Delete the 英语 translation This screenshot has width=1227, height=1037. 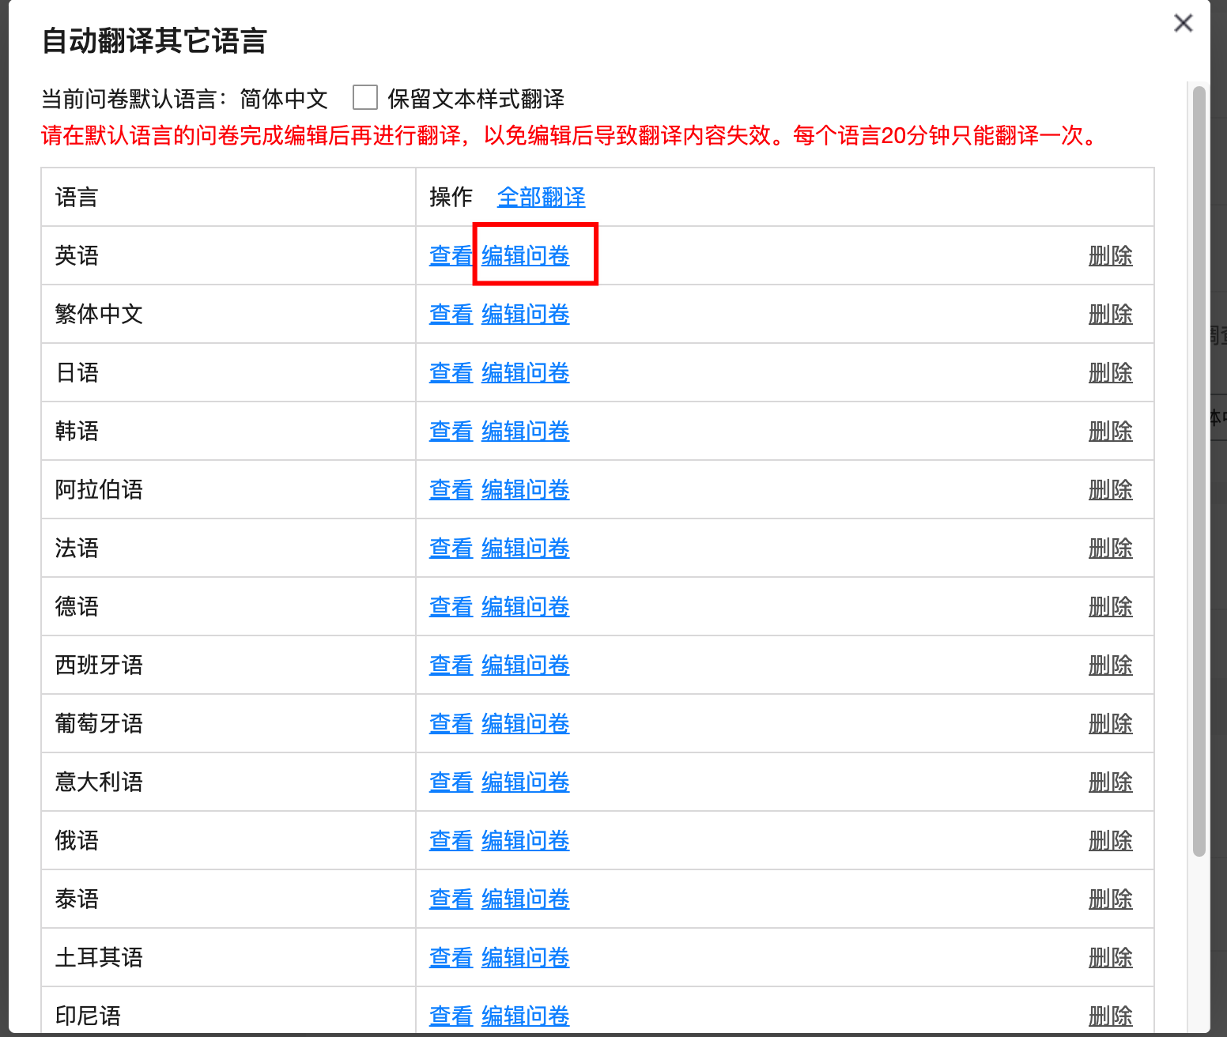click(1111, 255)
